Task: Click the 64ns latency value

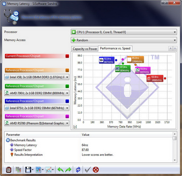Action: 85,145
